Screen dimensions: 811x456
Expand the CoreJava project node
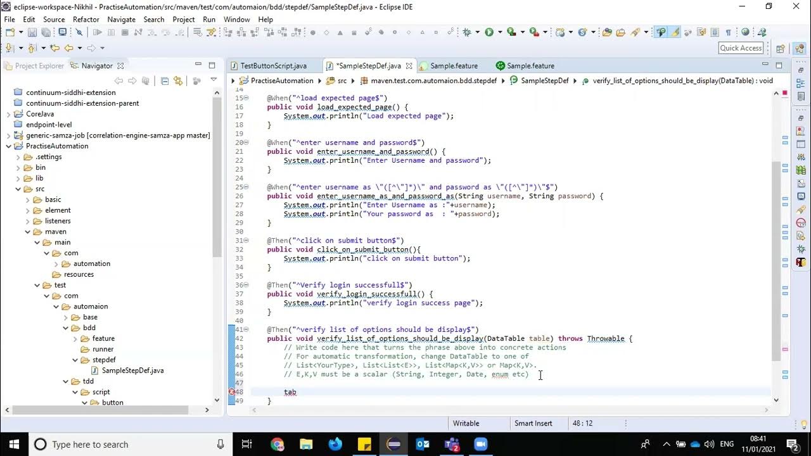coord(8,114)
